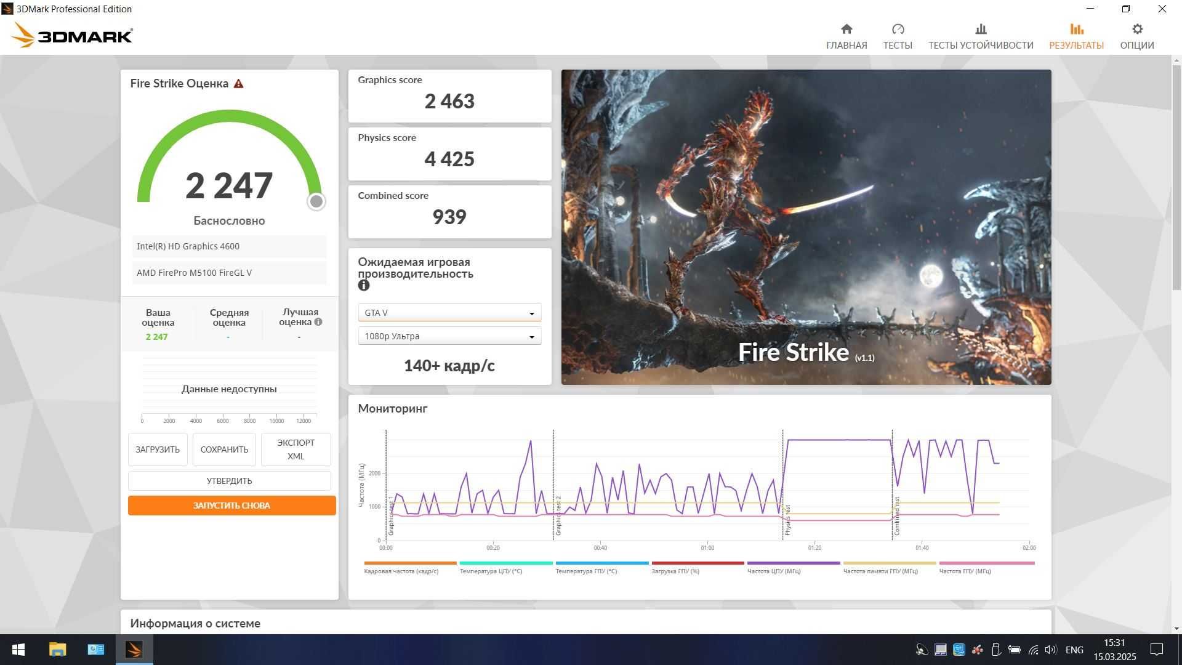Click the УТВЕРДИТЬ validate button
Viewport: 1182px width, 665px height.
[229, 481]
